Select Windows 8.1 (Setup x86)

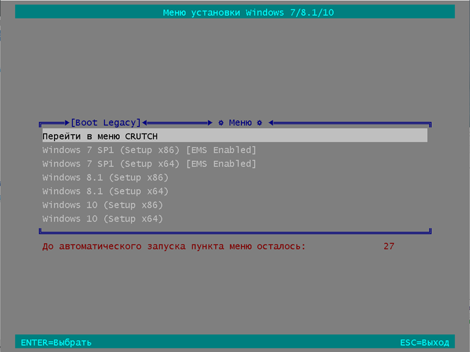[x=105, y=177]
